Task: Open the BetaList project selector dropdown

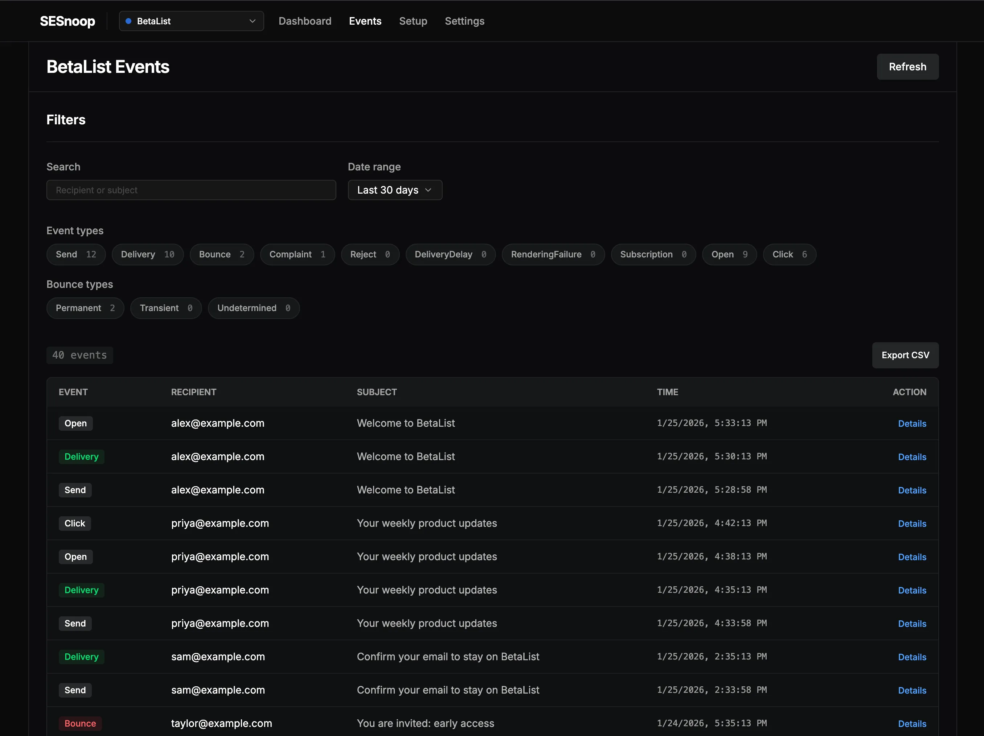Action: click(191, 21)
